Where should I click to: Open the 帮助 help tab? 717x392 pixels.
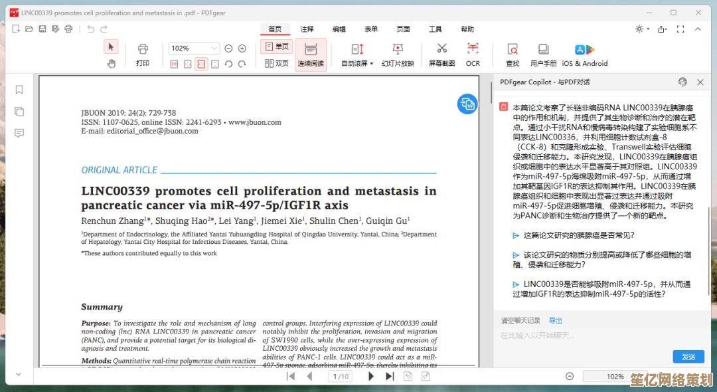click(x=467, y=29)
